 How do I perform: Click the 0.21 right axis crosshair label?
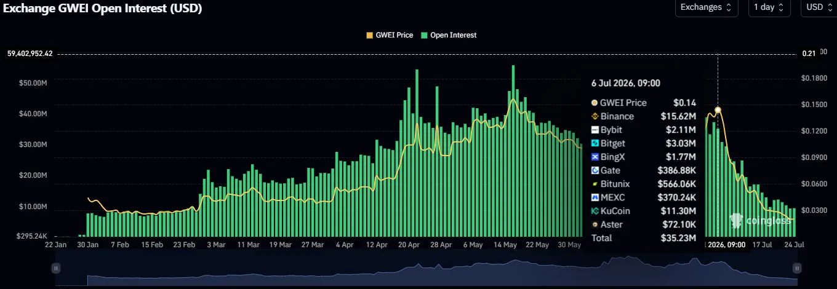click(809, 53)
